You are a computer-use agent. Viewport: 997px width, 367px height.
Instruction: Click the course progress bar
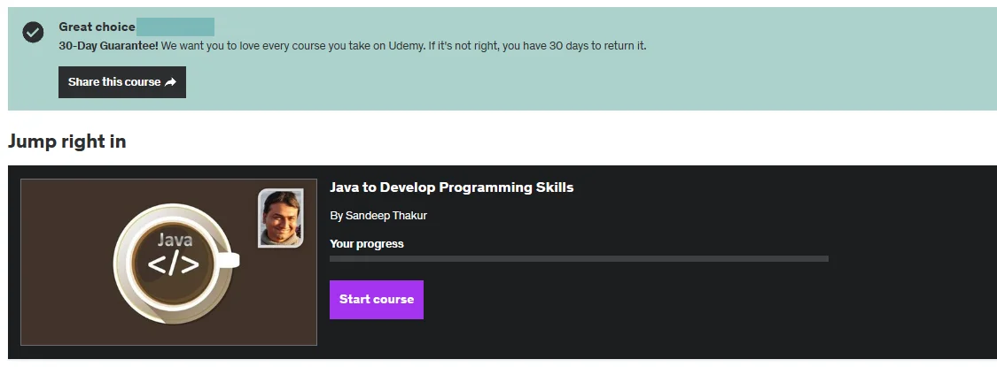pos(579,258)
